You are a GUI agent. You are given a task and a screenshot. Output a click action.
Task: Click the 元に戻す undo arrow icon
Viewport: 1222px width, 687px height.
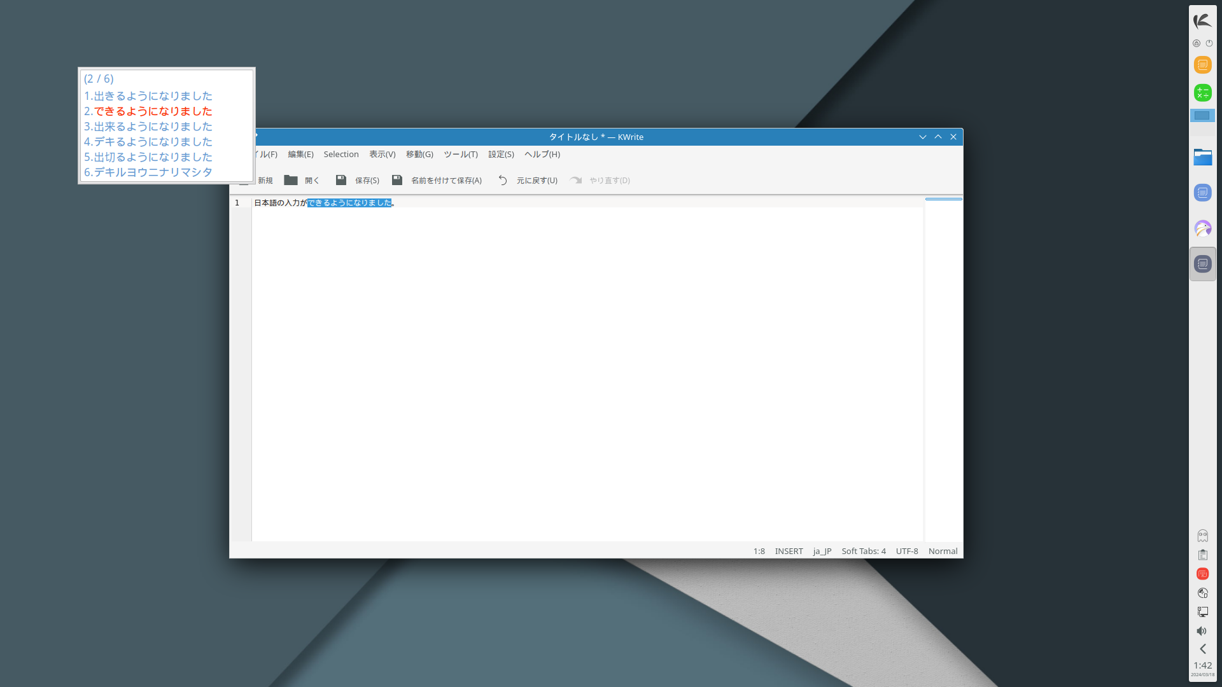(x=503, y=180)
